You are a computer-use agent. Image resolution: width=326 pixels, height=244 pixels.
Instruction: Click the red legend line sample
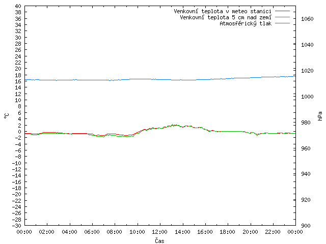[x=282, y=11]
